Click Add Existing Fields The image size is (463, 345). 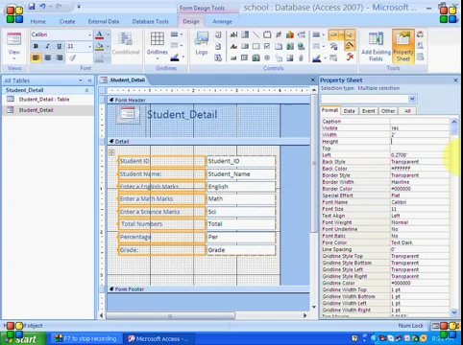pyautogui.click(x=376, y=47)
